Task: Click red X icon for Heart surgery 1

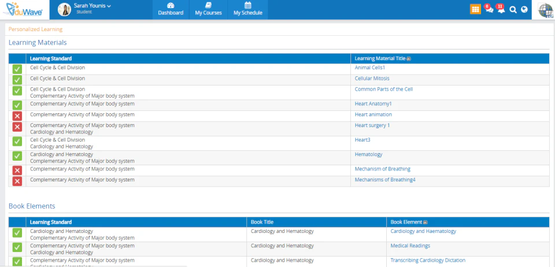Action: pos(17,127)
